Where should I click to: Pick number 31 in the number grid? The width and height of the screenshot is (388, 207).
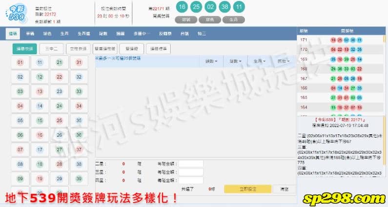(x=79, y=62)
